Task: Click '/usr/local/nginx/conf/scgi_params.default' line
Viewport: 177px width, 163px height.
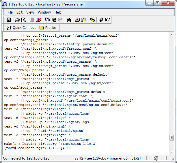Action: 64,92
